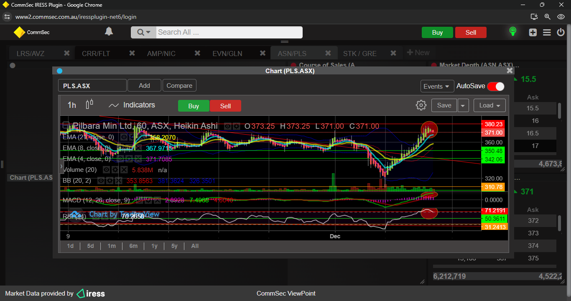Screen dimensions: 571x301
Task: Open chart settings gear icon
Action: 421,105
